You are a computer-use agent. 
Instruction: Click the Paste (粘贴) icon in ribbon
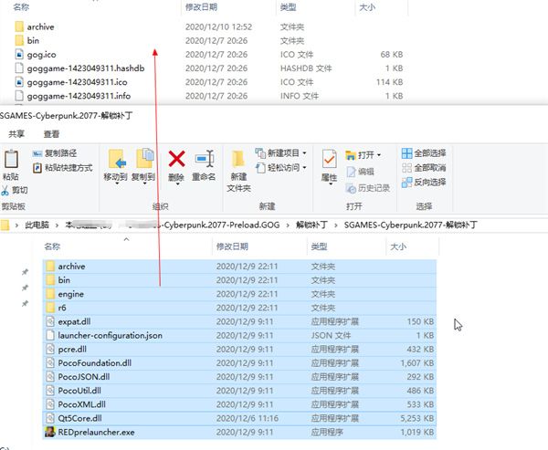[10, 162]
